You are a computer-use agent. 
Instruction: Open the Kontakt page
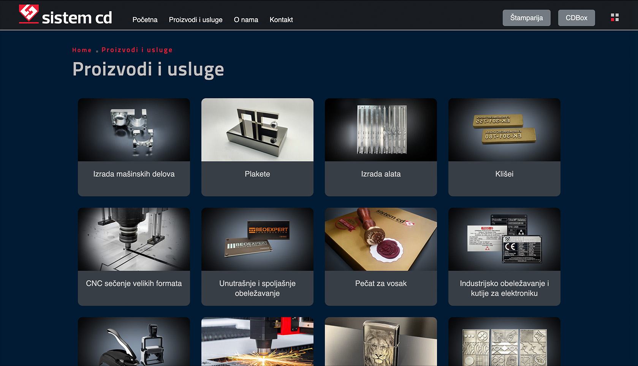point(281,20)
